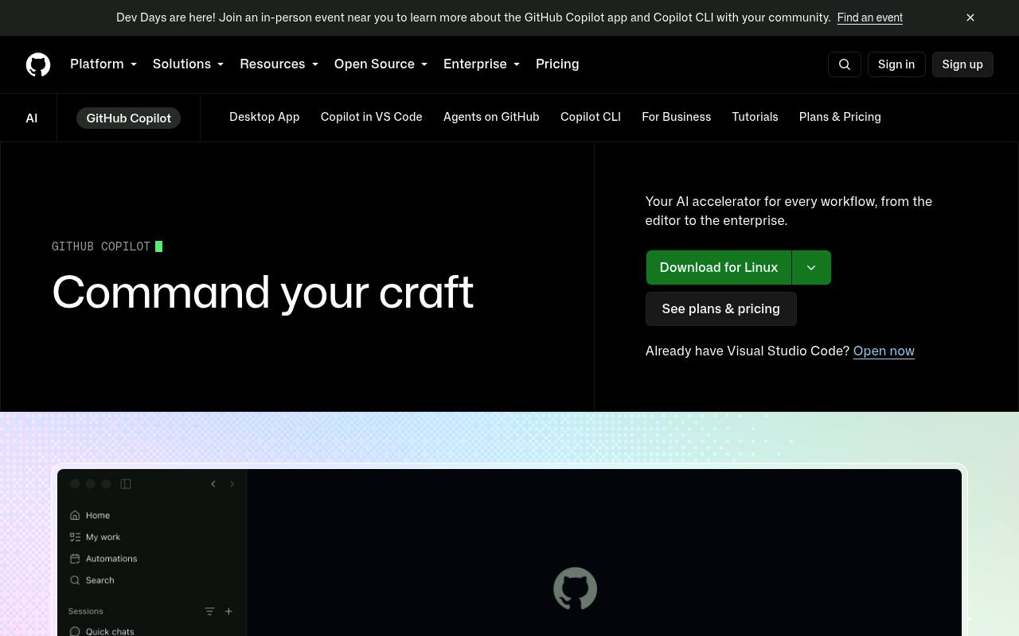Click large GitHub mark in preview center
This screenshot has height=636, width=1019.
tap(575, 588)
